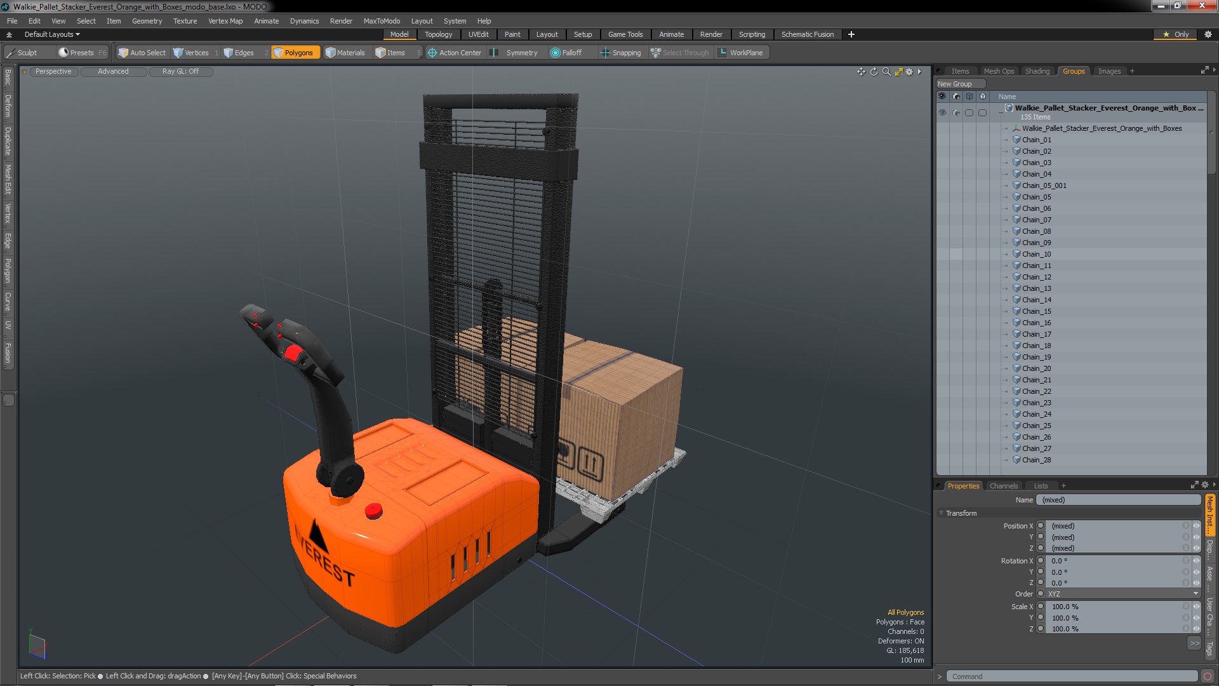Click Scale X value field
Screen dimensions: 1219x686
pyautogui.click(x=1114, y=607)
